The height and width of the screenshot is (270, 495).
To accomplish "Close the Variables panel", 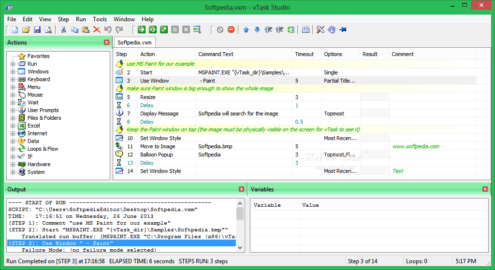I will coord(485,189).
